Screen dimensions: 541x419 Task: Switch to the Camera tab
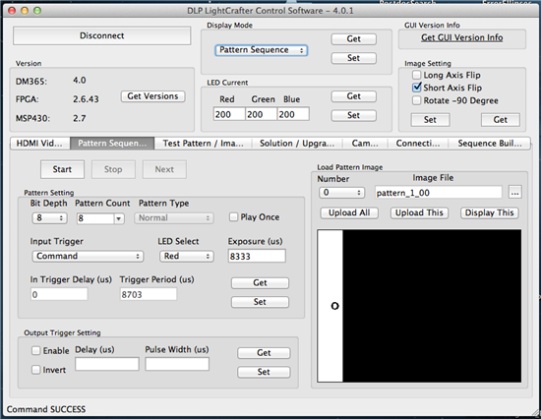coord(365,144)
